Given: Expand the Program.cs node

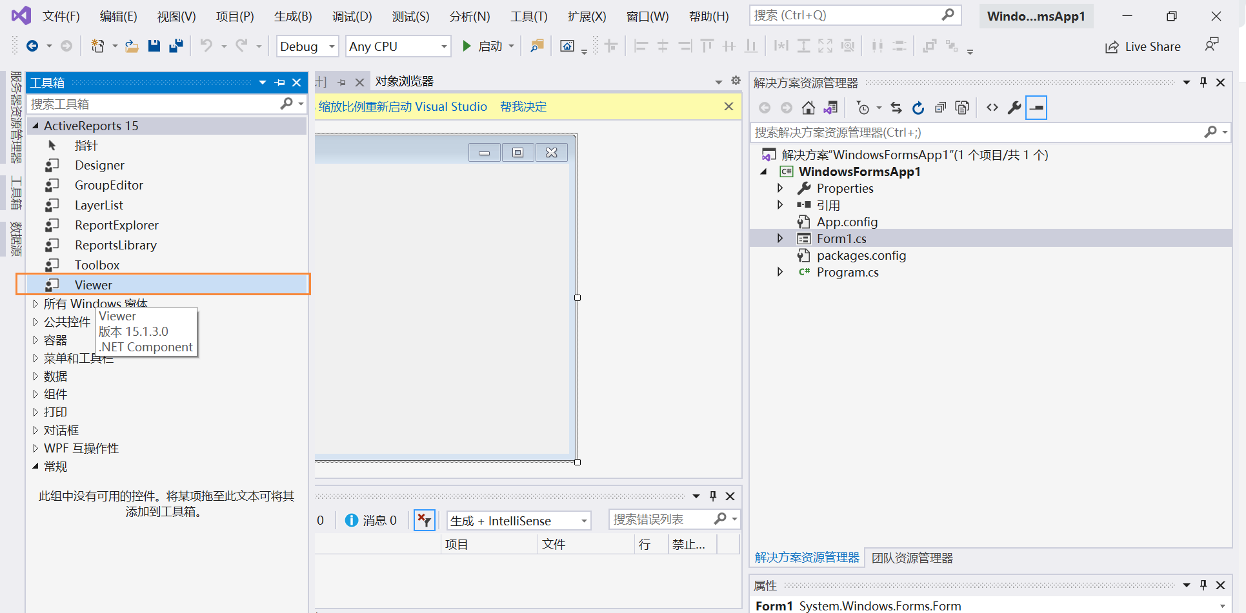Looking at the screenshot, I should [x=779, y=272].
